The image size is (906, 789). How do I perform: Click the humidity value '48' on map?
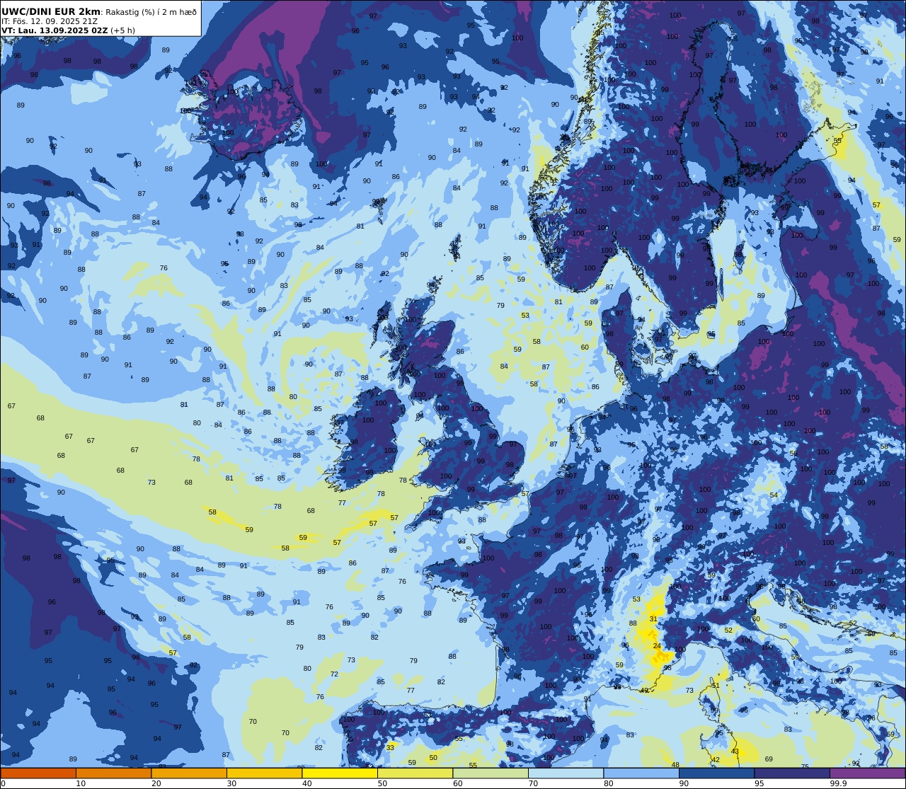click(x=675, y=765)
